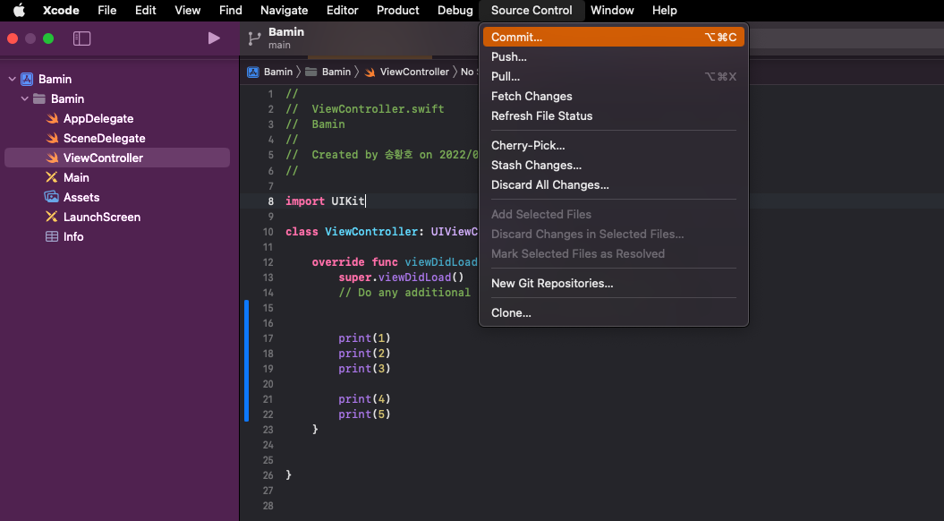Collapse the Bamin folder group
The image size is (944, 521).
25,98
